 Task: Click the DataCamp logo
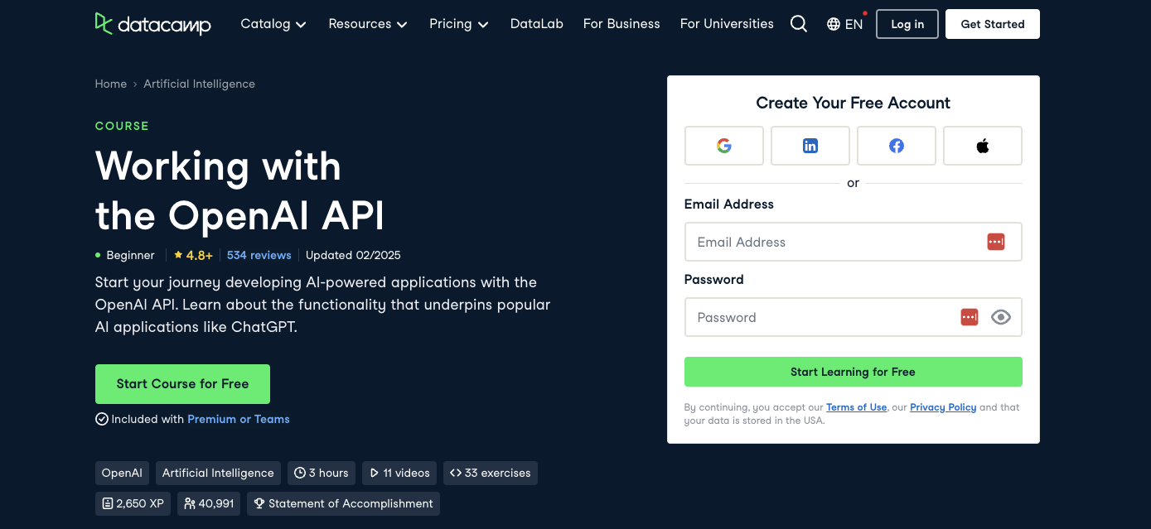(152, 24)
